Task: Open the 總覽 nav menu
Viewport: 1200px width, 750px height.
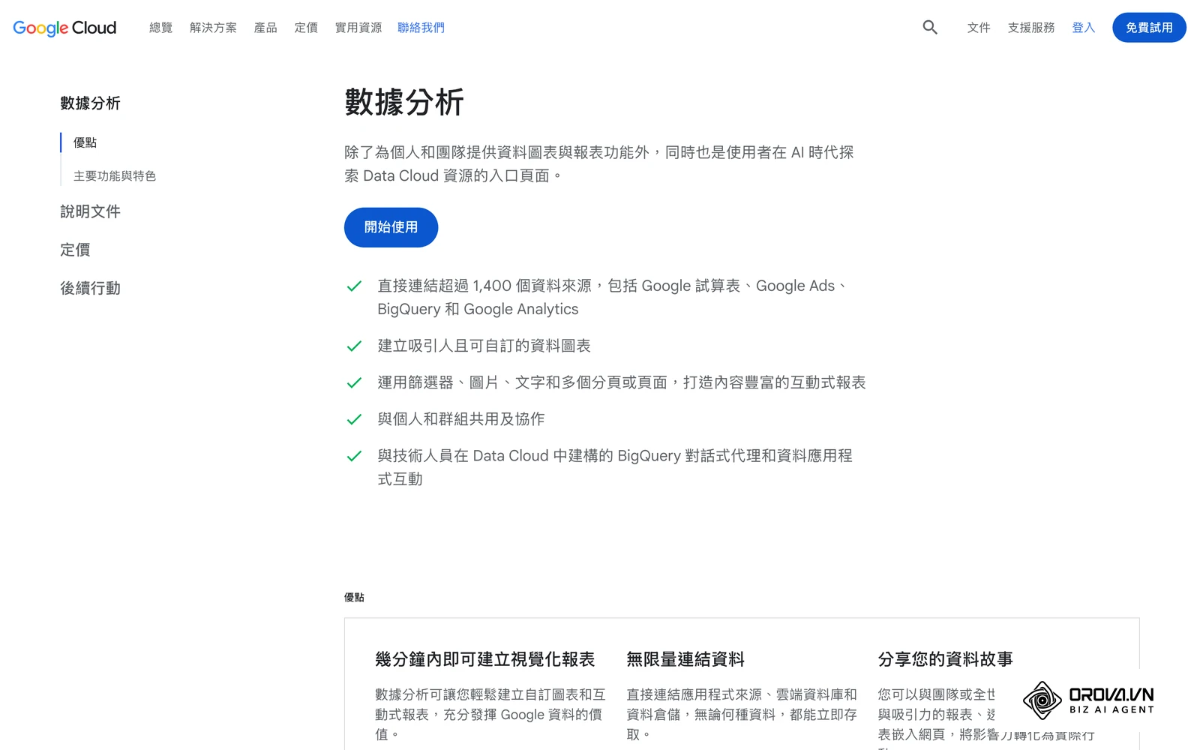Action: point(160,28)
